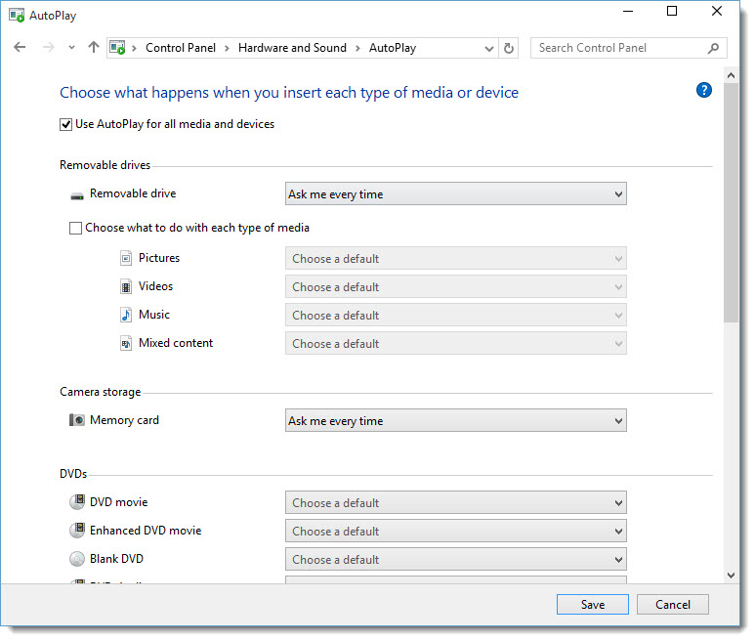This screenshot has width=755, height=641.
Task: Open recent locations dropdown arrow
Action: (x=71, y=48)
